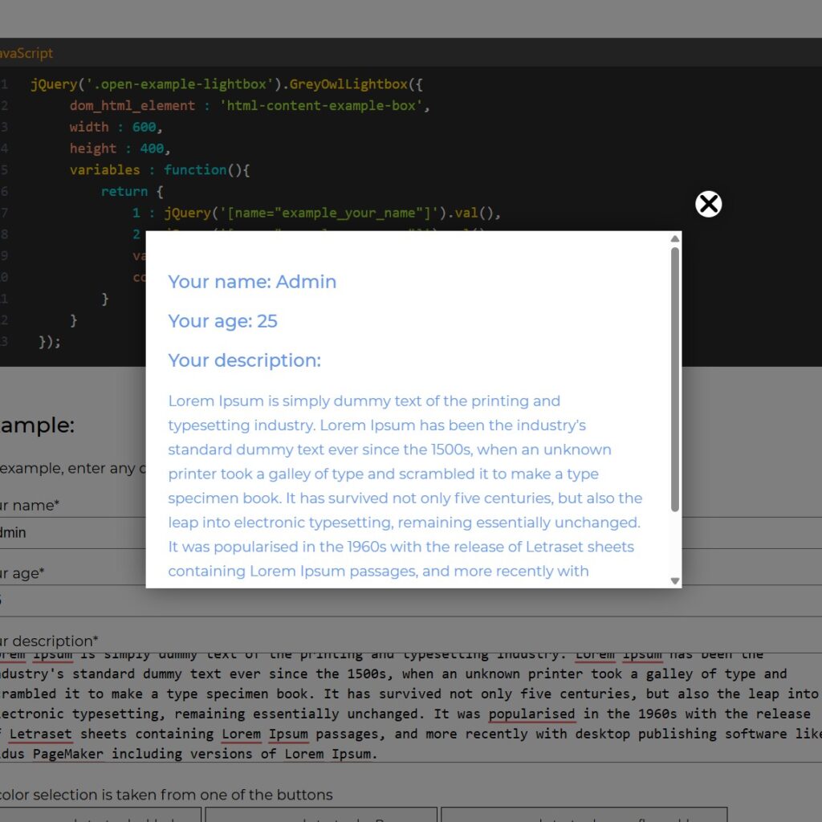Click the 'Your description:' heading in lightbox
822x822 pixels.
pyautogui.click(x=244, y=360)
